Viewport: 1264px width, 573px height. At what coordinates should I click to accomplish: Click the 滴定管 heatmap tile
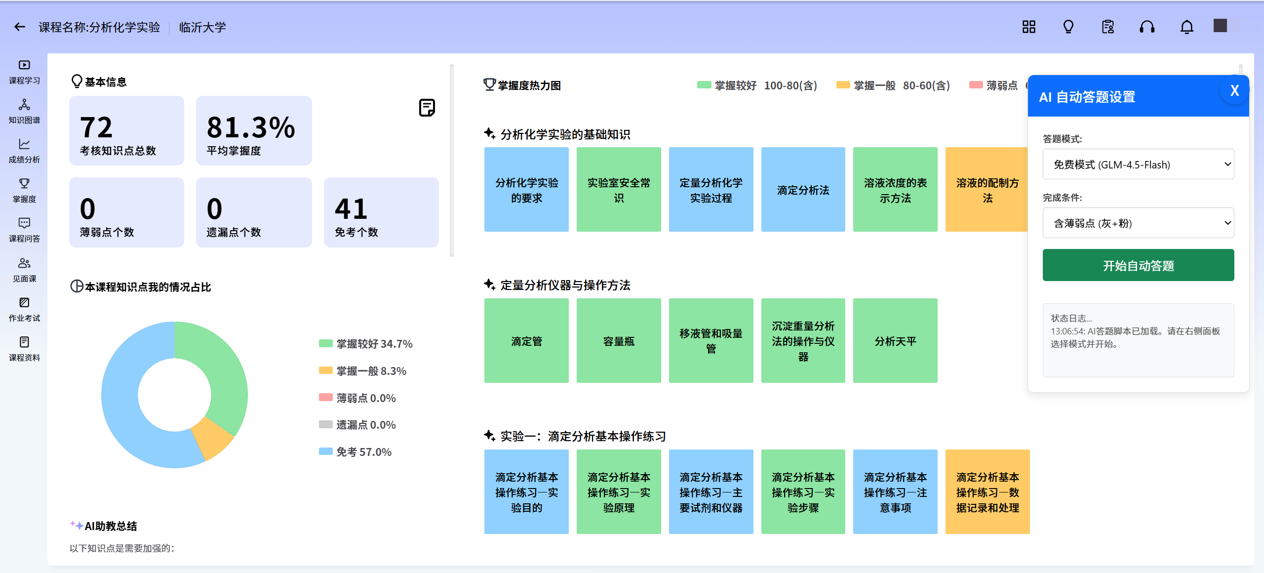(x=526, y=341)
